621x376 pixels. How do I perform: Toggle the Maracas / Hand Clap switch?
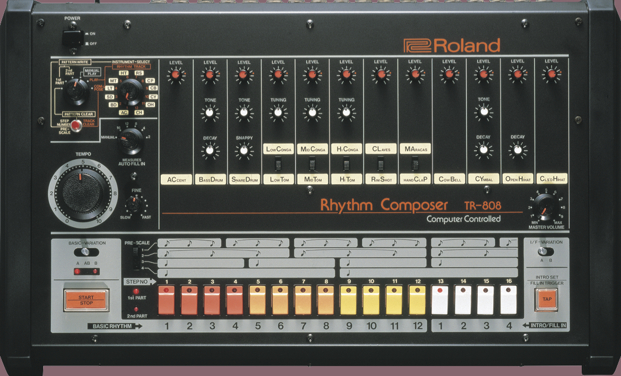pyautogui.click(x=415, y=164)
